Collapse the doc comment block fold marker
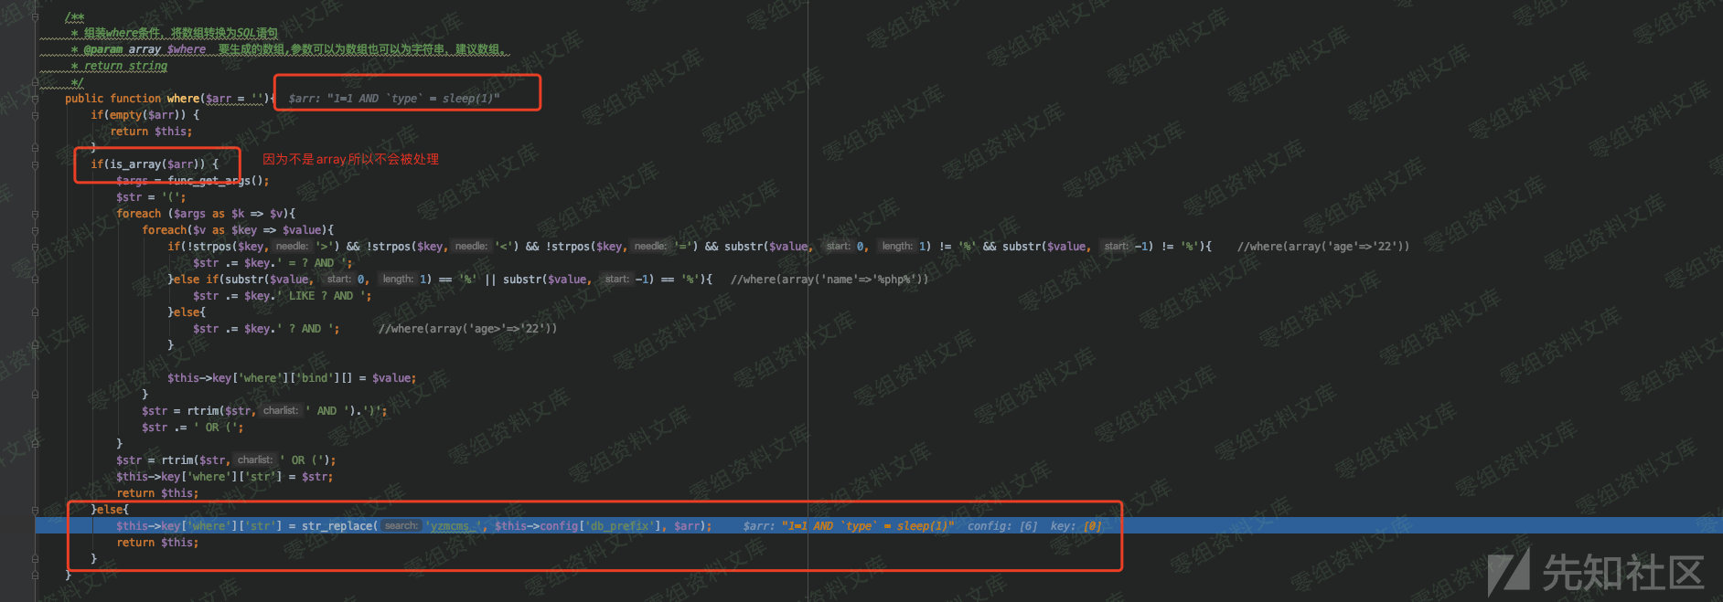 click(35, 16)
